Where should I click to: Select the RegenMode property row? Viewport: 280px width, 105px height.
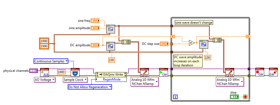coord(111,79)
